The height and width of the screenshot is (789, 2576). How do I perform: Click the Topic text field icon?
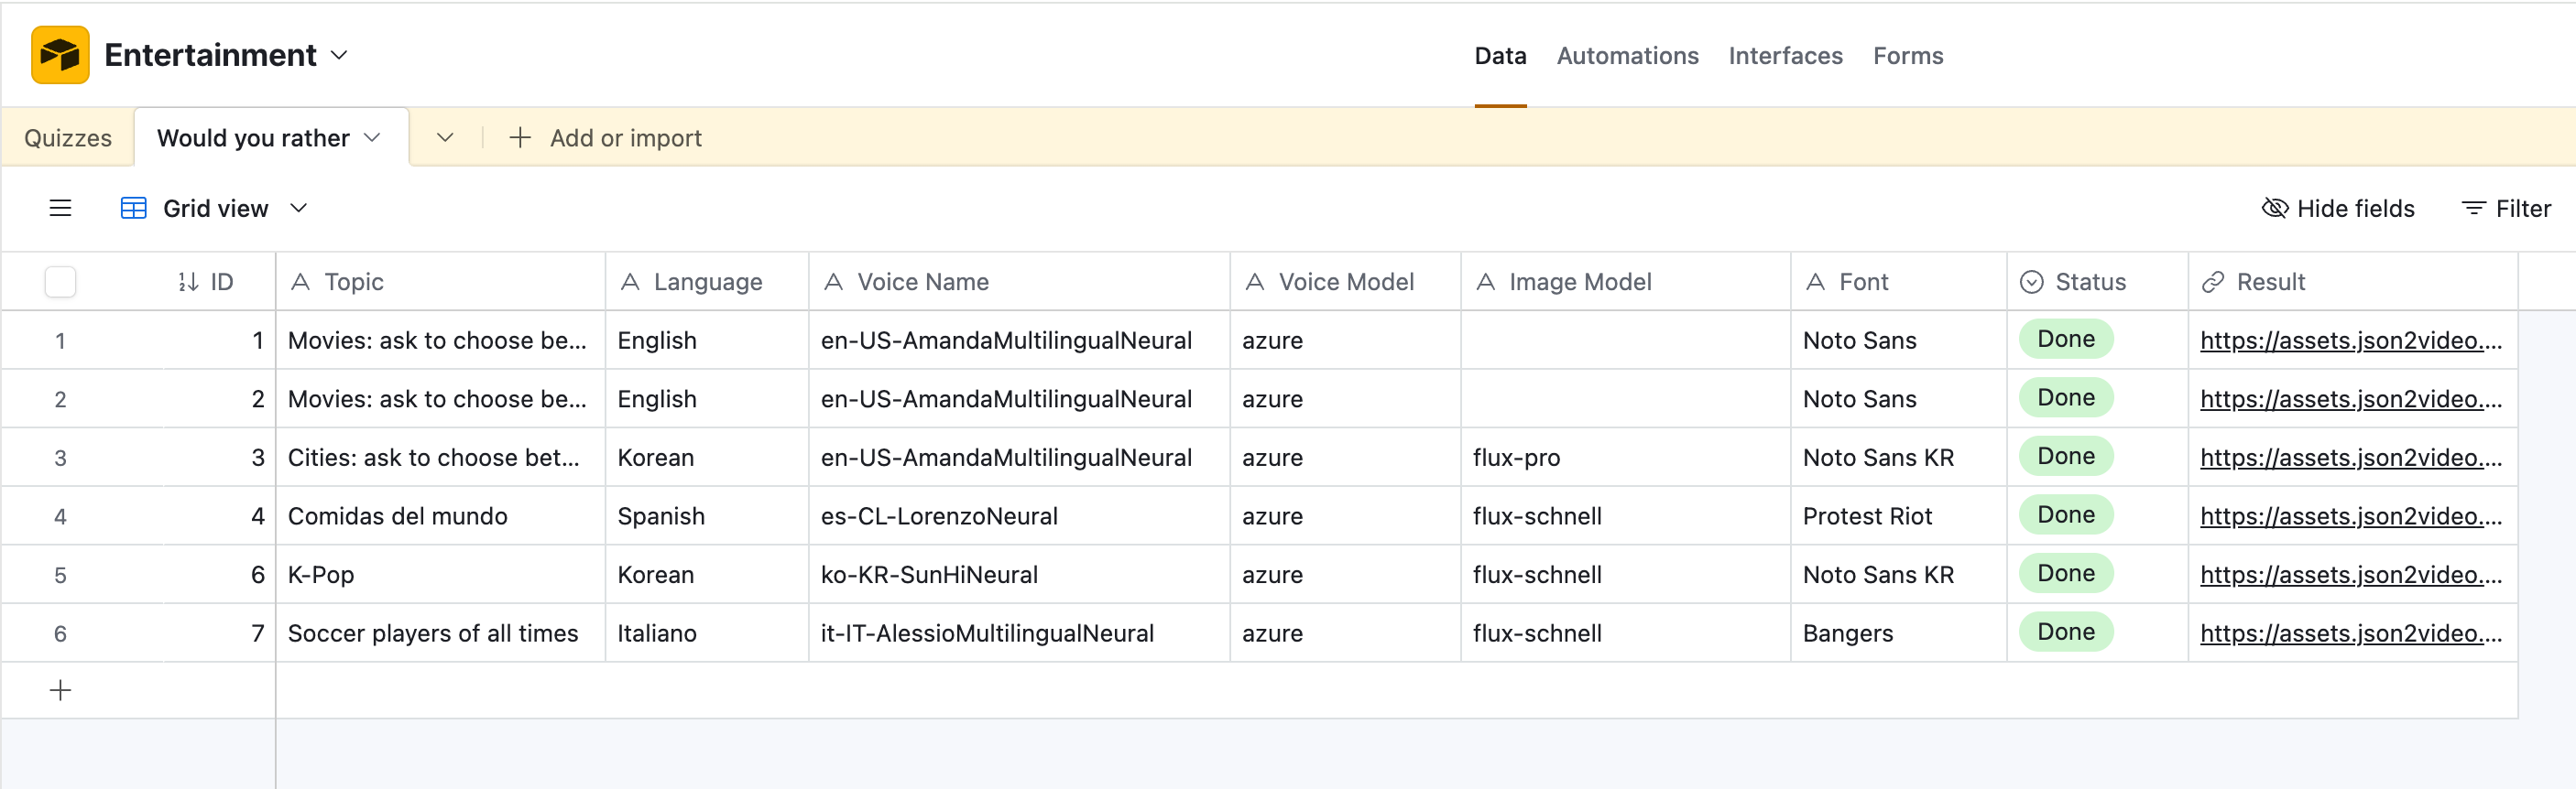(300, 282)
